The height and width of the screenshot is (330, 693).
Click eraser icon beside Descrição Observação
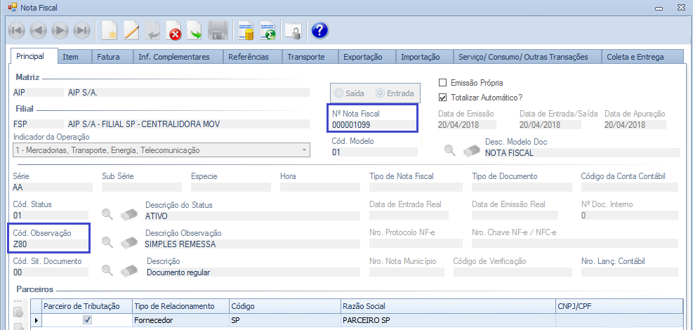coord(128,242)
